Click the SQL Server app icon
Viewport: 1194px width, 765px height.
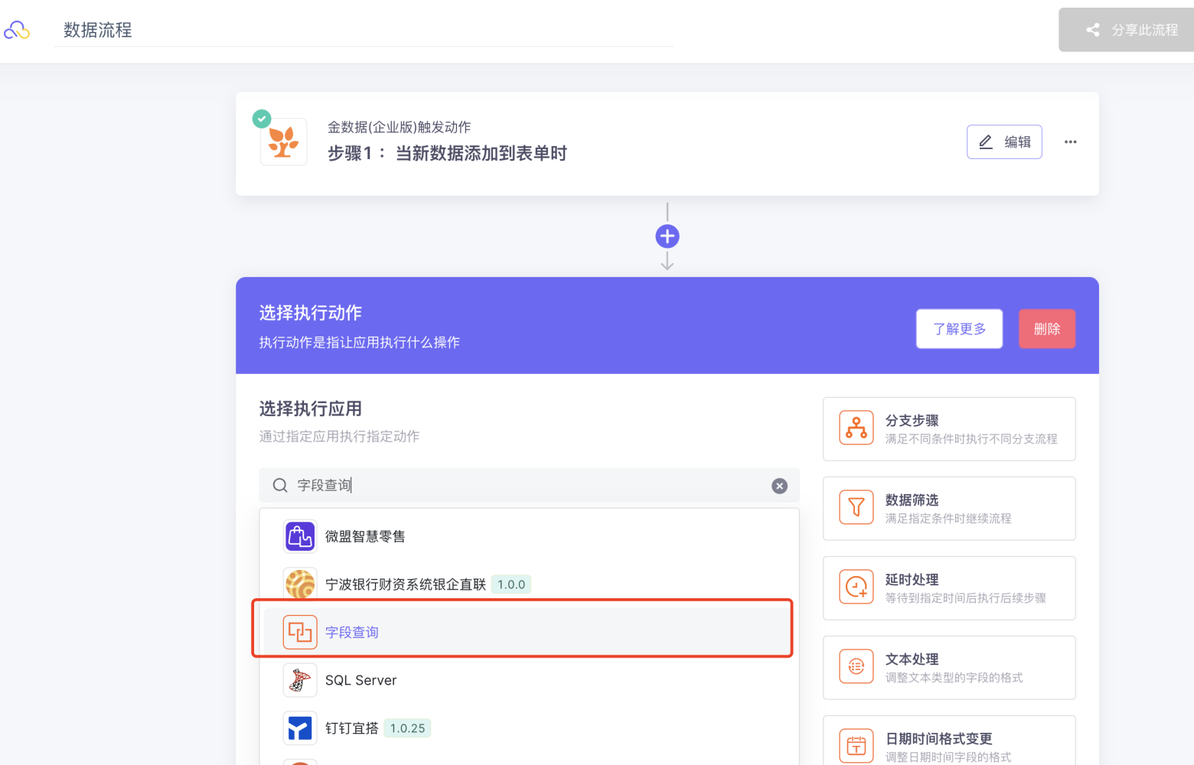coord(300,680)
